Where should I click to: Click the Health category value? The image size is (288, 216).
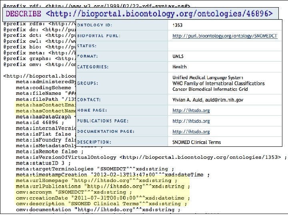[179, 67]
